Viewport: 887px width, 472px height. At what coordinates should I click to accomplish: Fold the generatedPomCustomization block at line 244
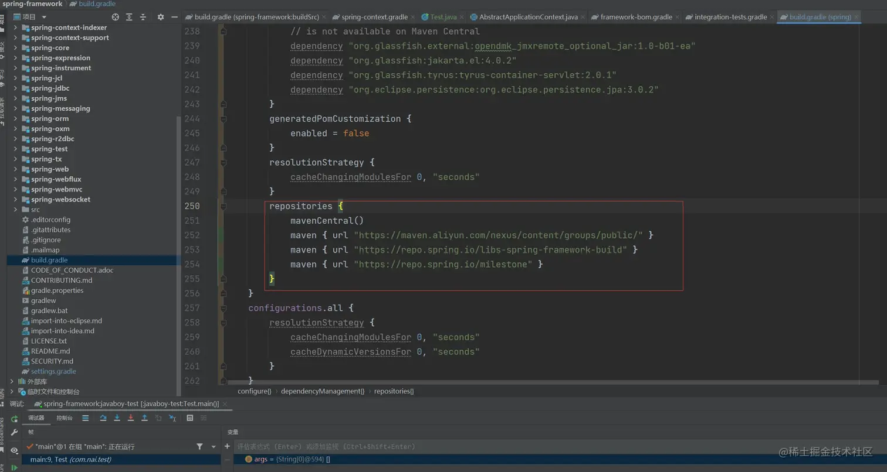(x=223, y=119)
